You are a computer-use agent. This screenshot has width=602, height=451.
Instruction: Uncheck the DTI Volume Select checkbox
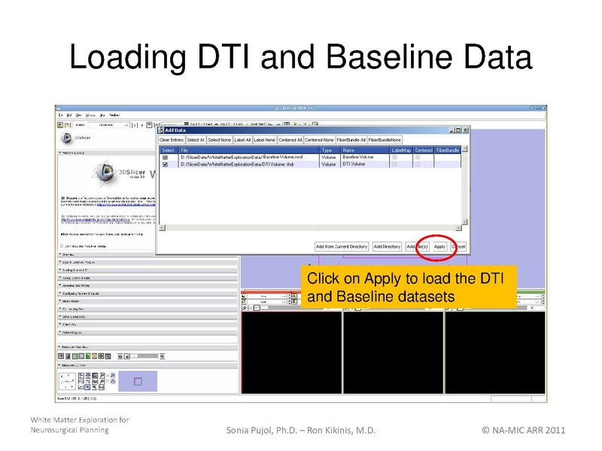165,164
